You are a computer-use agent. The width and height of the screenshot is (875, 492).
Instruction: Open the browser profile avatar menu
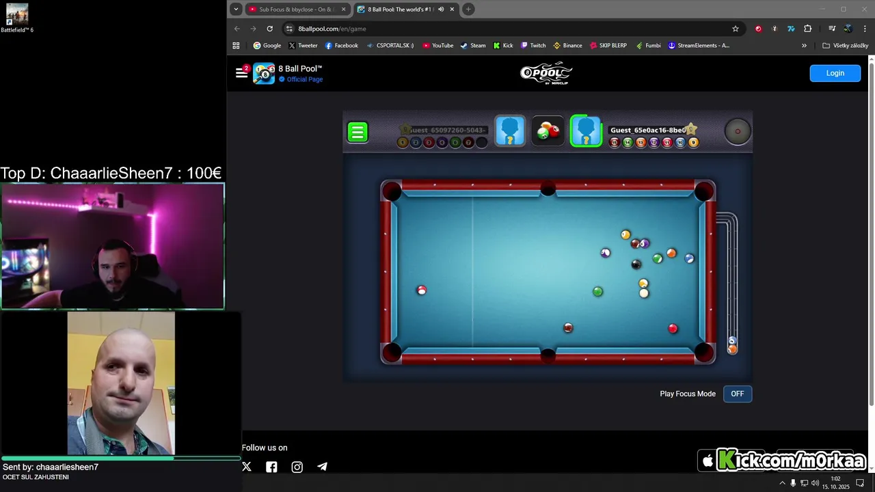pyautogui.click(x=848, y=29)
